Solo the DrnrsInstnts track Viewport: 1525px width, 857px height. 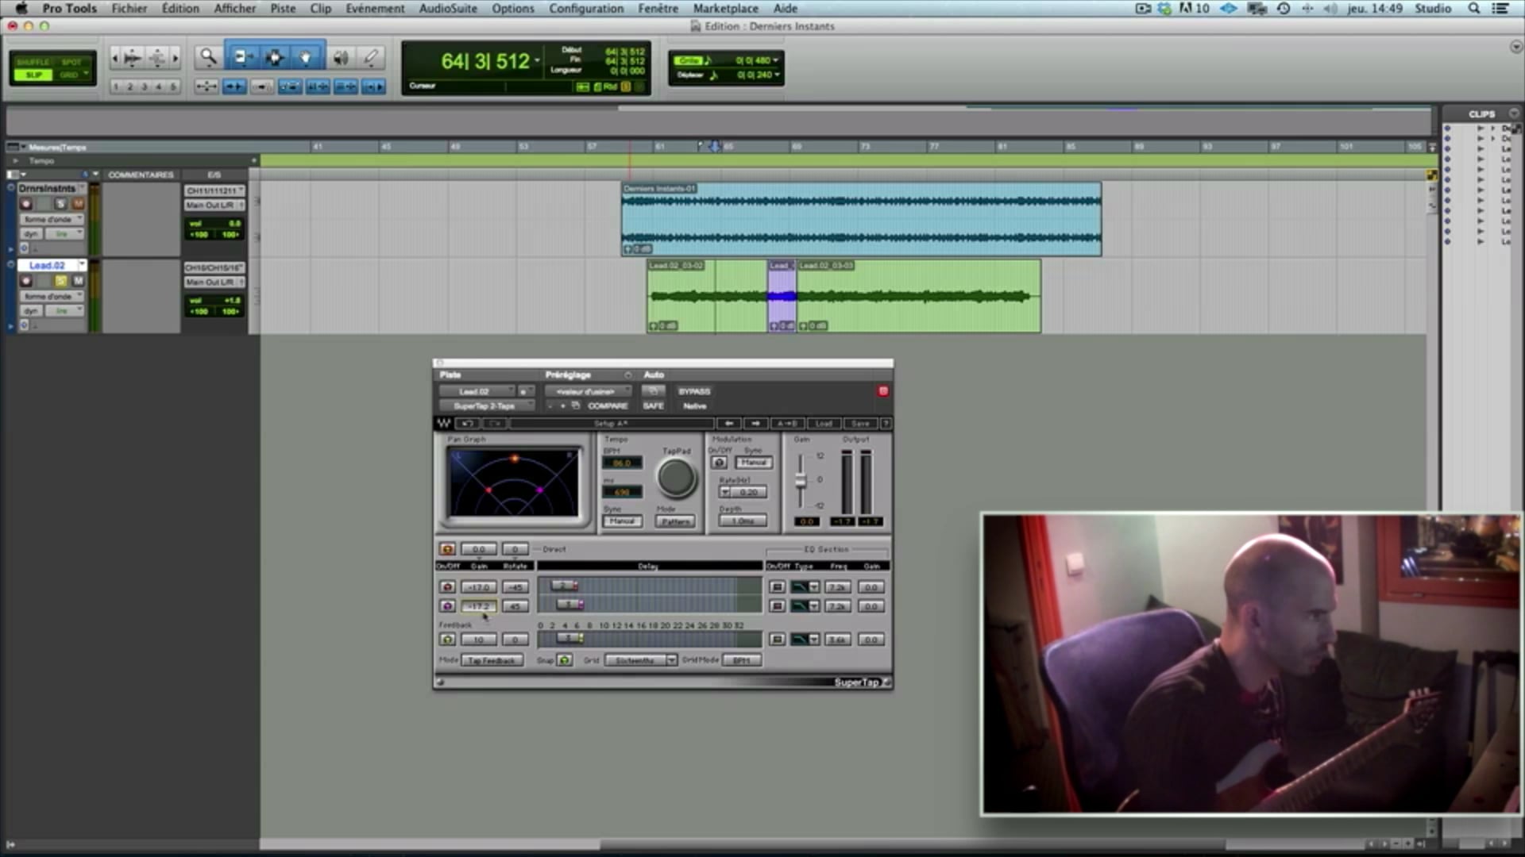[x=60, y=204]
